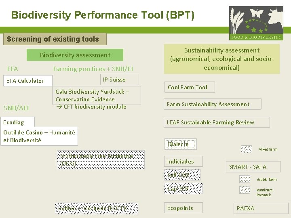Click 'LEAF Sustainable Farming Review' box

pyautogui.click(x=217, y=122)
